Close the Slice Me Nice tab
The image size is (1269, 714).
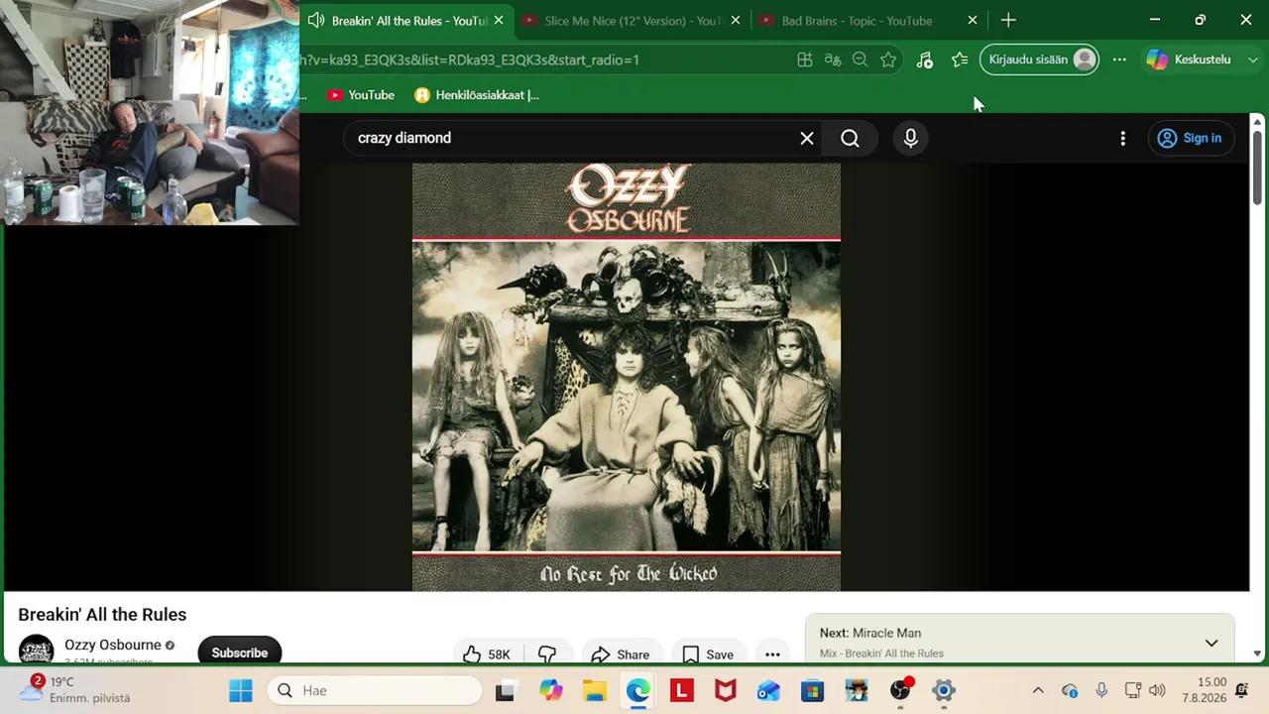tap(736, 20)
